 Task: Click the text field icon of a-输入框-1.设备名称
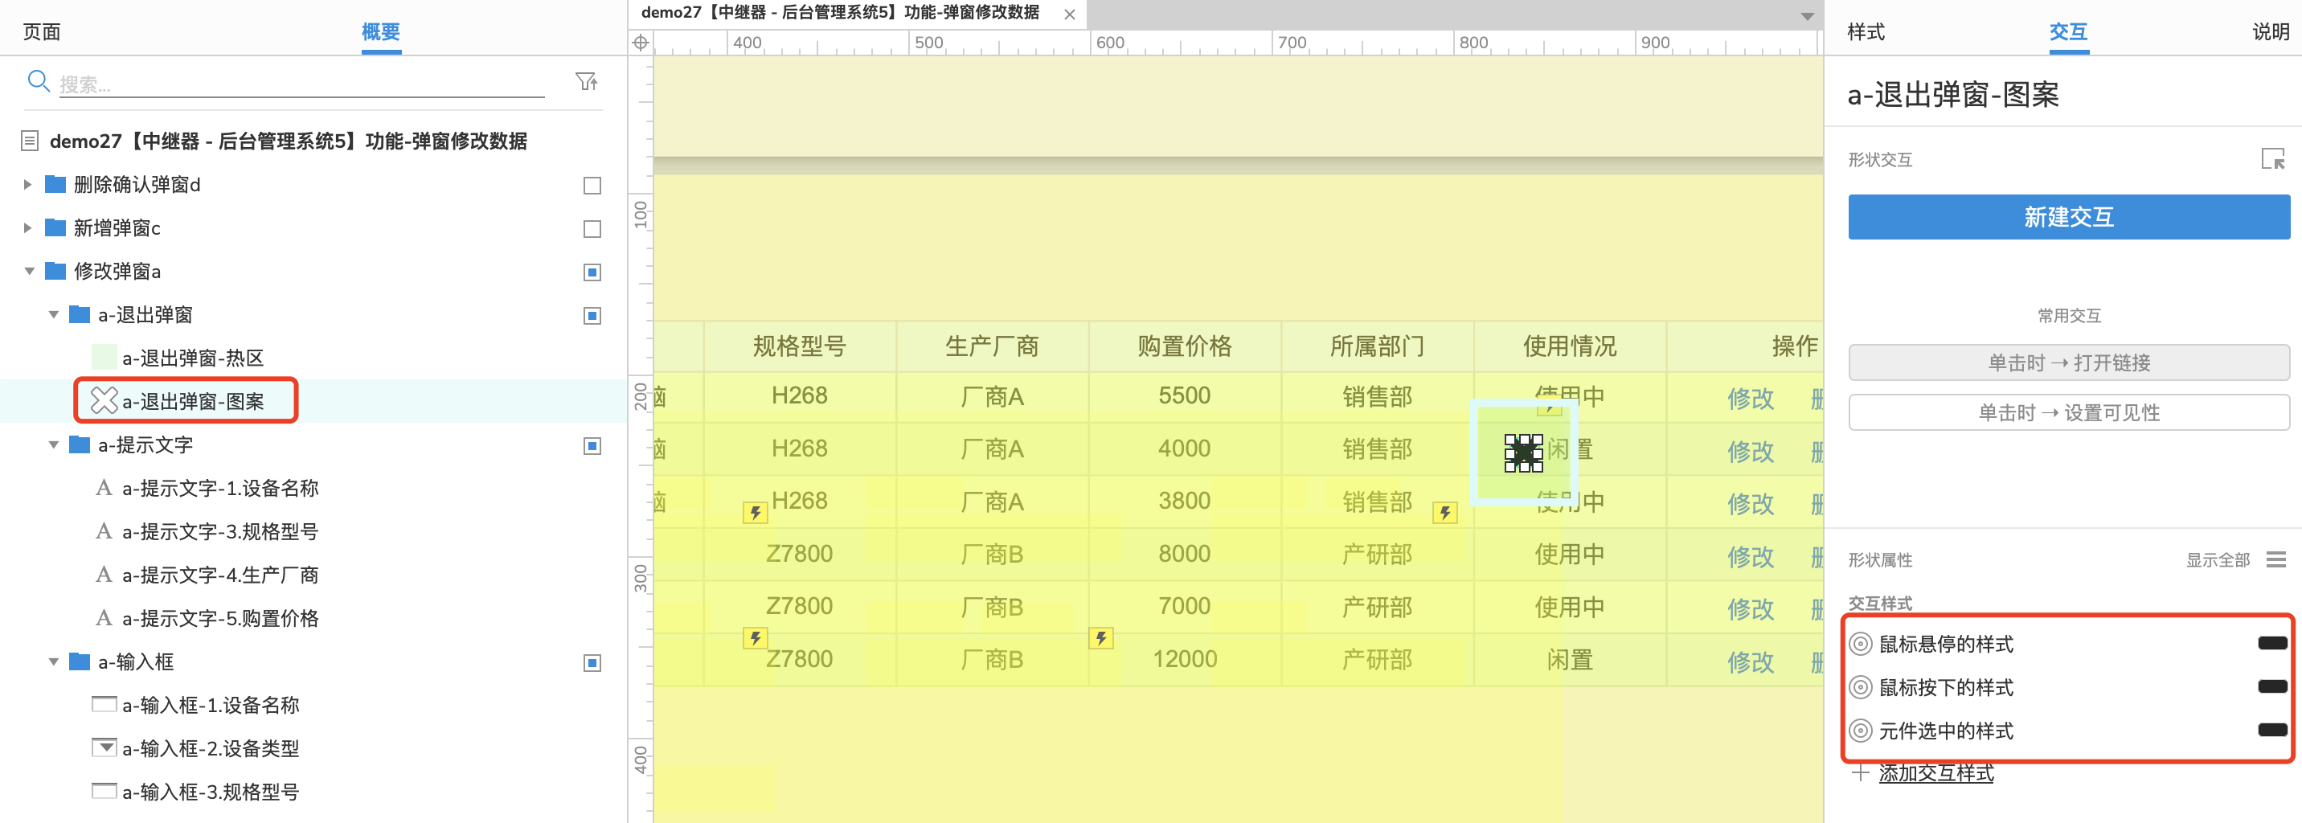pos(104,705)
